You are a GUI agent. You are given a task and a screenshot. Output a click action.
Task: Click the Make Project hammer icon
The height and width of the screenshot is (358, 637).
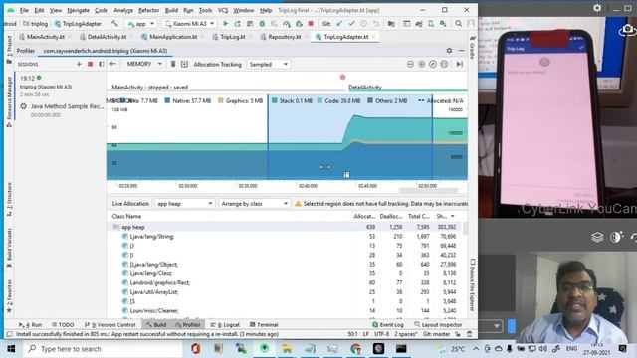click(115, 24)
